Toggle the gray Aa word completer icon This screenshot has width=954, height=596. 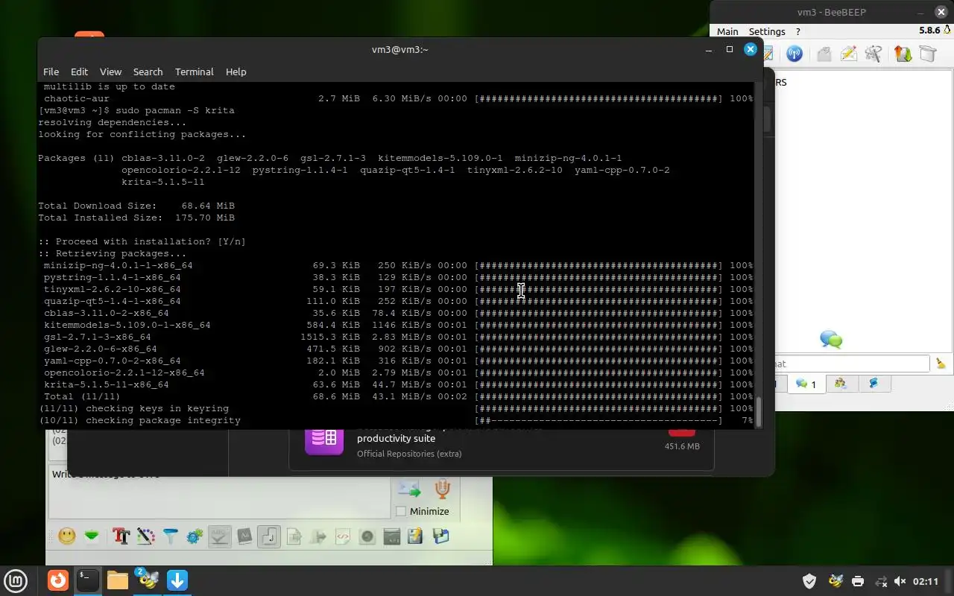[244, 536]
